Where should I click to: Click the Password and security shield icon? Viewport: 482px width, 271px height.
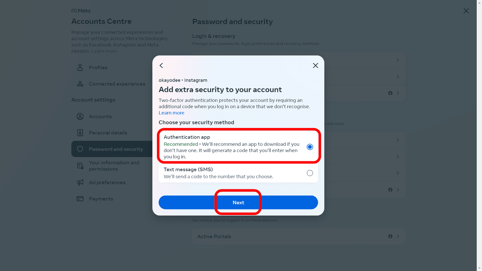(x=80, y=149)
